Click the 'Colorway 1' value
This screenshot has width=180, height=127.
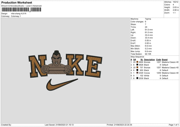(x=16, y=16)
